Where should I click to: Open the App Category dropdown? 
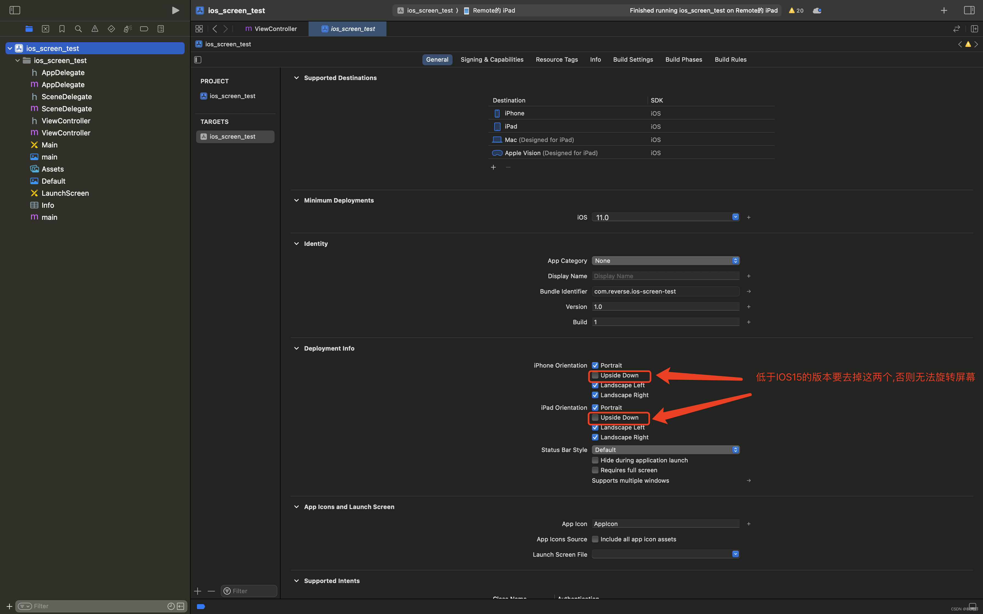point(665,261)
